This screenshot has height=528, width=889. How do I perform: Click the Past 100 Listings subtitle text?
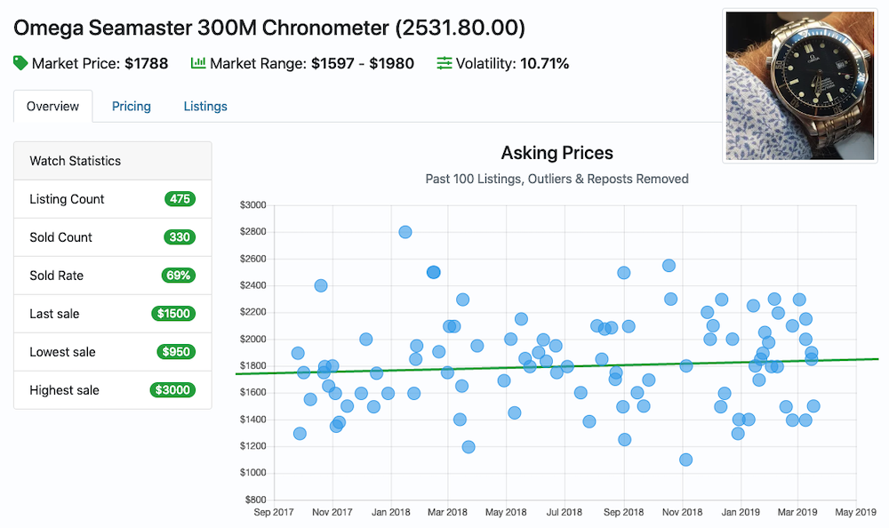click(557, 179)
